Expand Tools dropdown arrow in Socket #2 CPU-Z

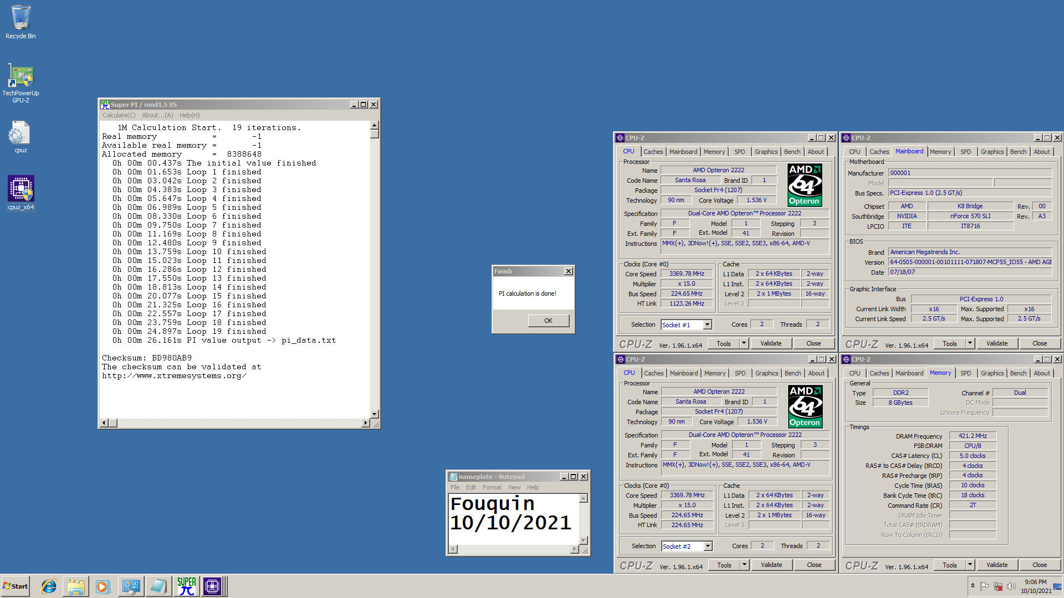[x=744, y=565]
